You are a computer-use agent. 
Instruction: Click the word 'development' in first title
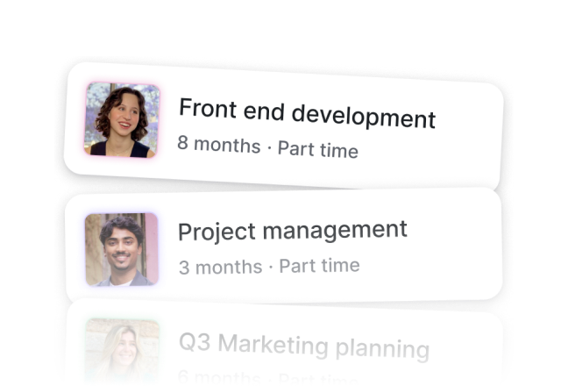364,116
